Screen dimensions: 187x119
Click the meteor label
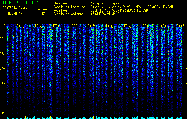coord(42,9)
